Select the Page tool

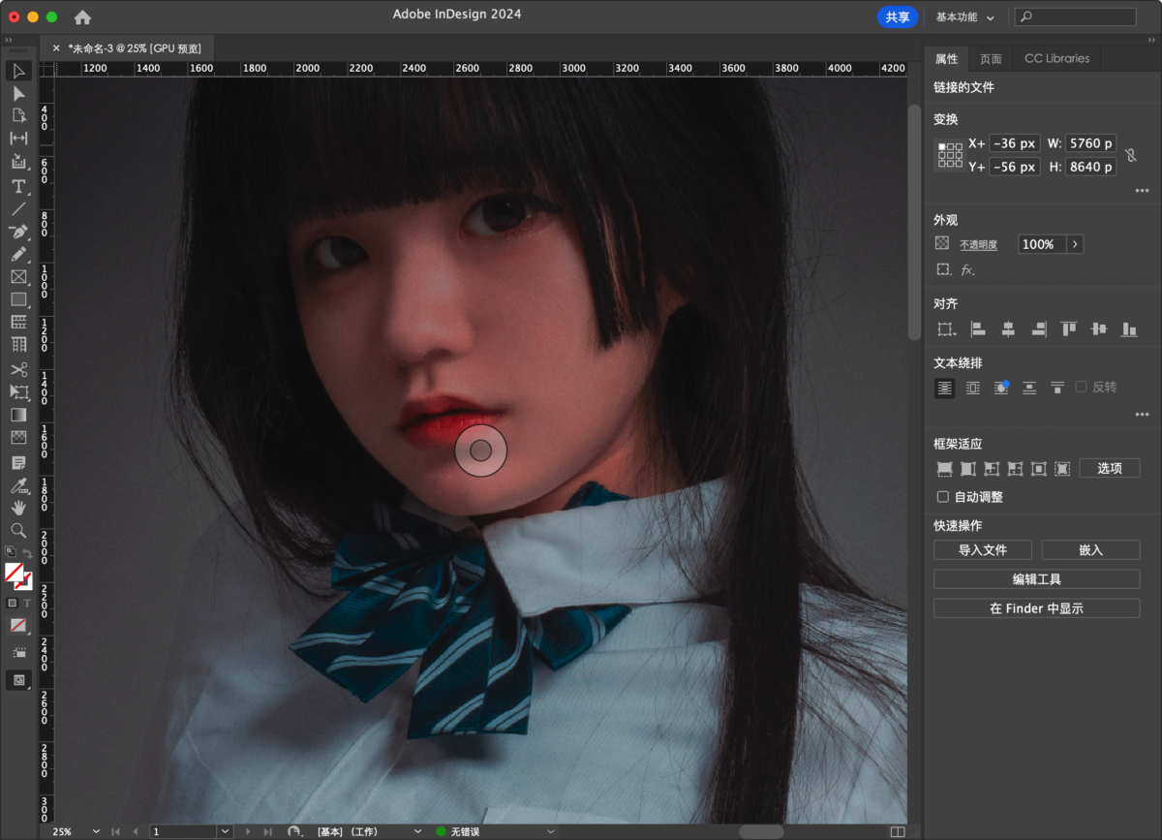[18, 115]
